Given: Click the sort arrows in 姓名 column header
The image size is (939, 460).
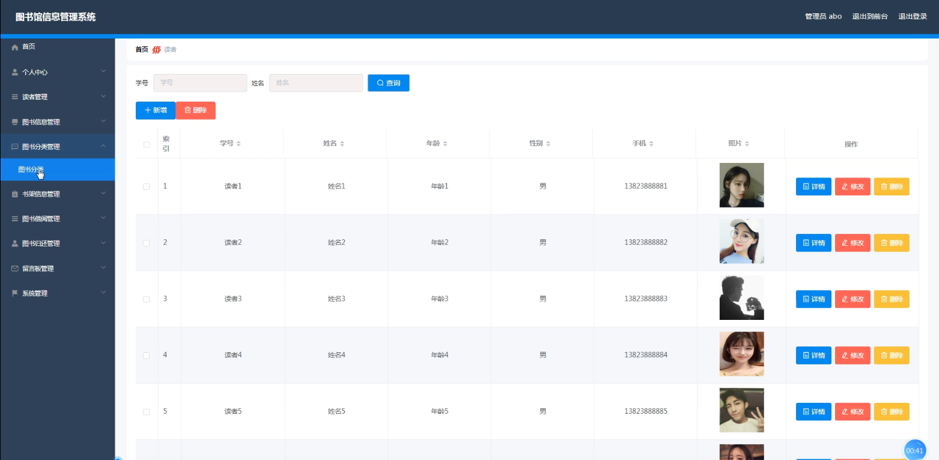Looking at the screenshot, I should (342, 144).
